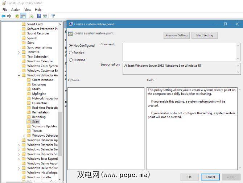The height and width of the screenshot is (183, 243).
Task: Click the Up one level folder icon
Action: 17,16
